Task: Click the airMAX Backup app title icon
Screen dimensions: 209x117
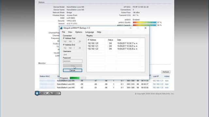Action: [61, 28]
